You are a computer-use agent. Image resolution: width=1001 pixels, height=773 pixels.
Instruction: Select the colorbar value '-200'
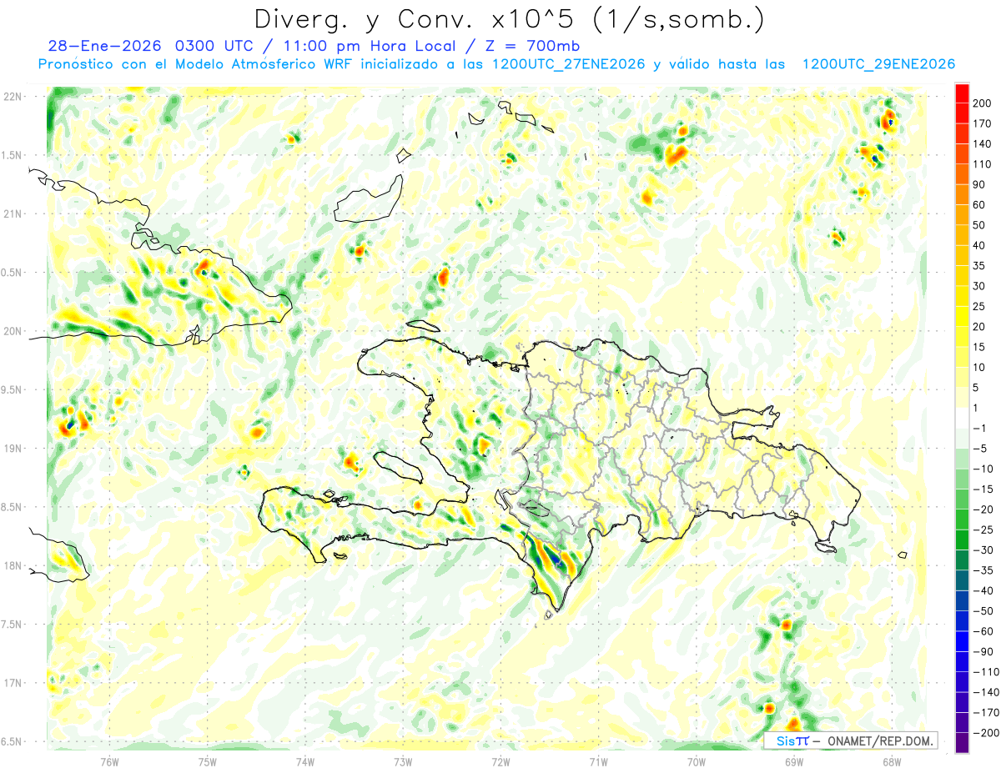[985, 733]
